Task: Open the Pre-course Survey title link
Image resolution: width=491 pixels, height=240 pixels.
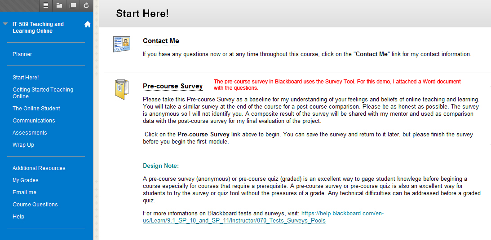Action: [x=173, y=86]
